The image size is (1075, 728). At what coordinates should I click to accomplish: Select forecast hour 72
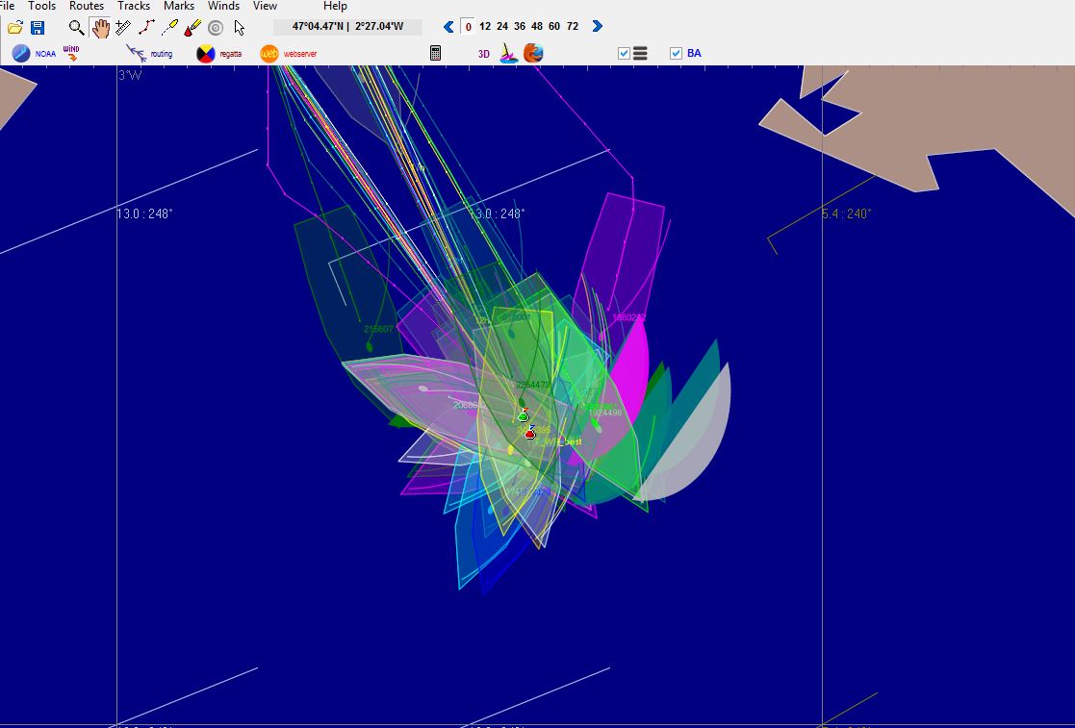573,26
